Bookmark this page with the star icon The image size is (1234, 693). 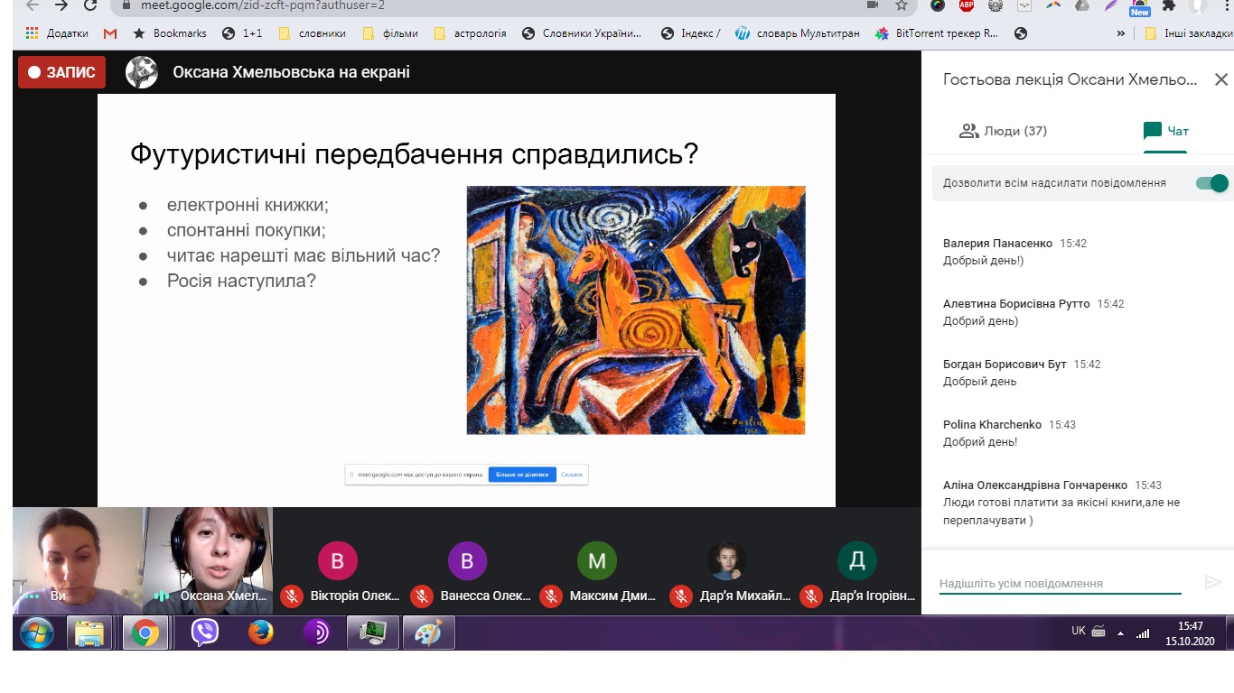coord(902,5)
